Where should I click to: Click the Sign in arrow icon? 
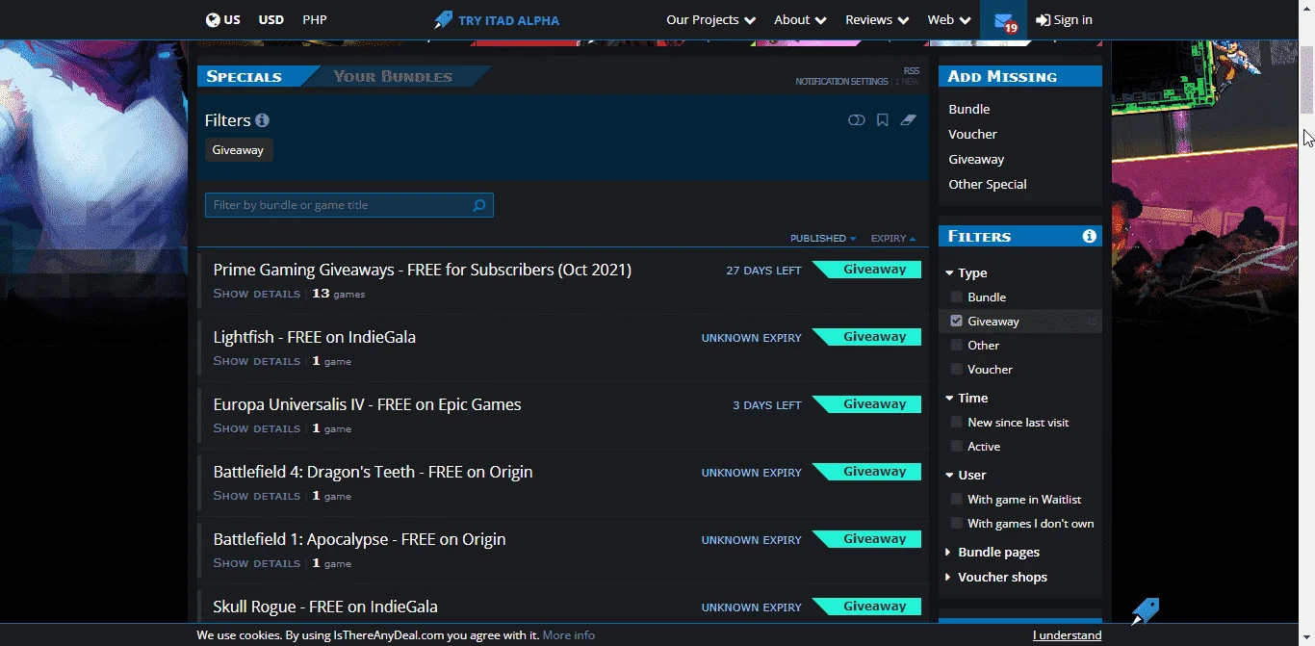[1043, 20]
